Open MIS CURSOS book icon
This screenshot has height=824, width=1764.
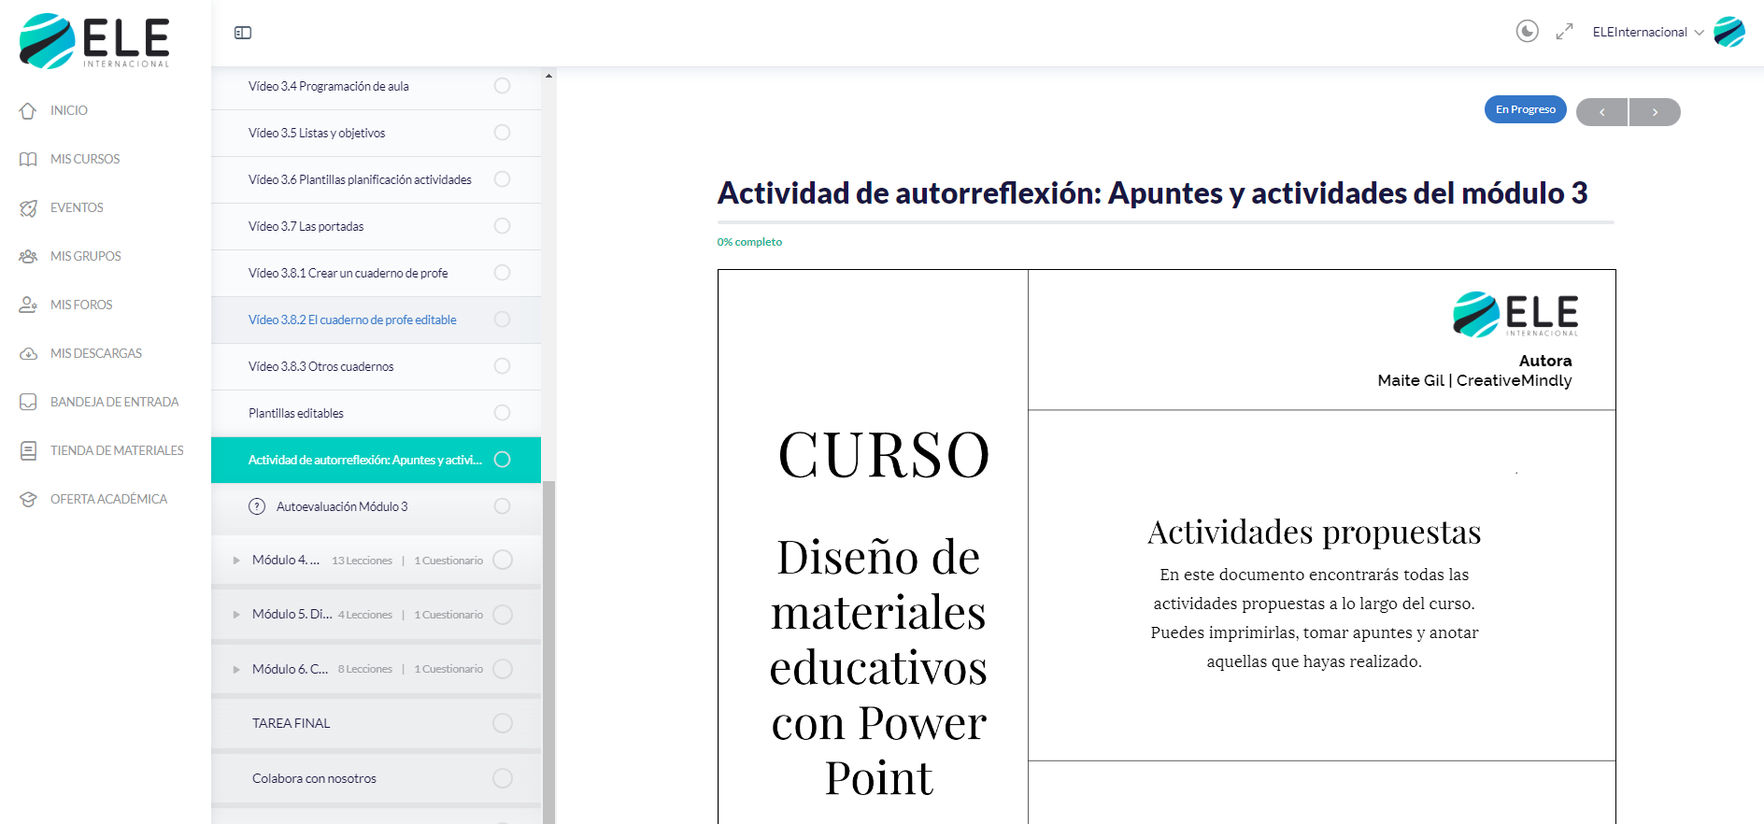coord(28,159)
